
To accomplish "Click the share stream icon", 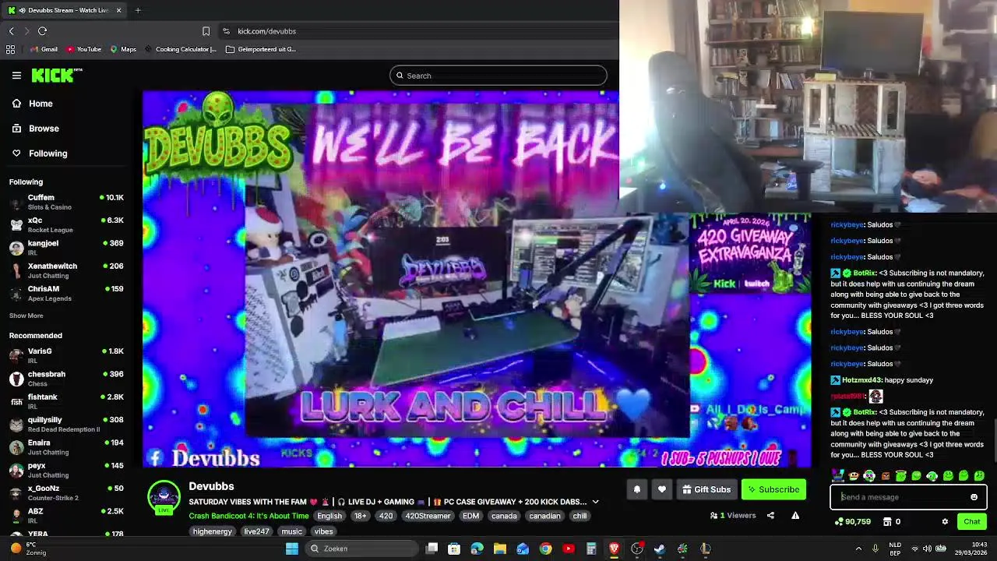I will 770,515.
